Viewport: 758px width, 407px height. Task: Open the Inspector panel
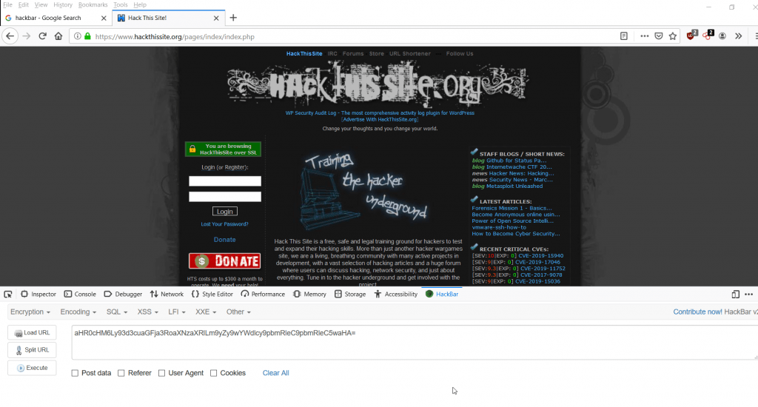(38, 294)
